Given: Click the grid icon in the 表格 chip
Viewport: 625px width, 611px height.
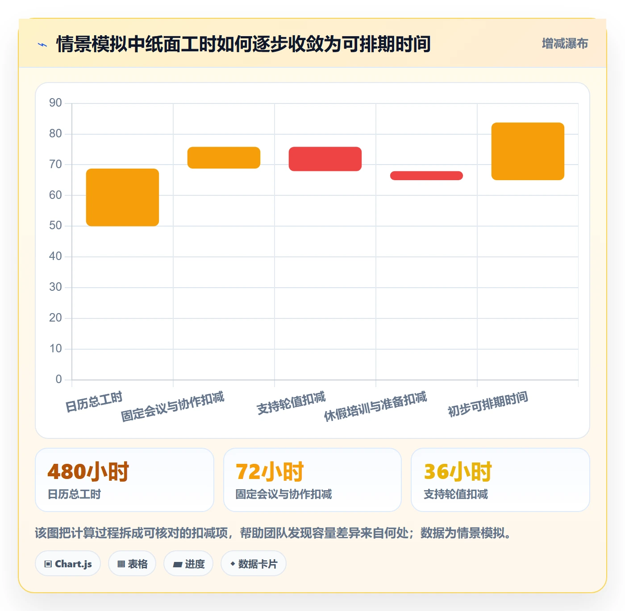Looking at the screenshot, I should [x=121, y=564].
